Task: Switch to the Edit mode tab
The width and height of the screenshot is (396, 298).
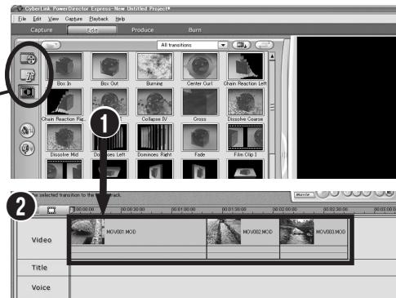Action: 92,30
